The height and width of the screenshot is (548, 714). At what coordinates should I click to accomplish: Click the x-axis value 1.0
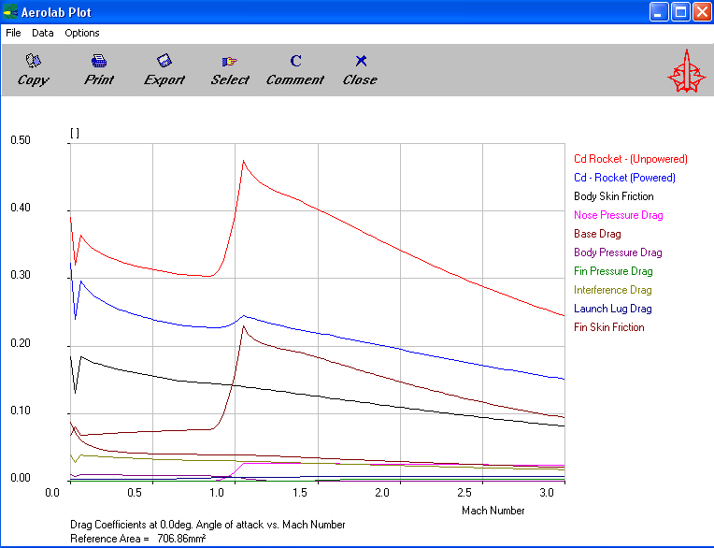click(x=217, y=493)
